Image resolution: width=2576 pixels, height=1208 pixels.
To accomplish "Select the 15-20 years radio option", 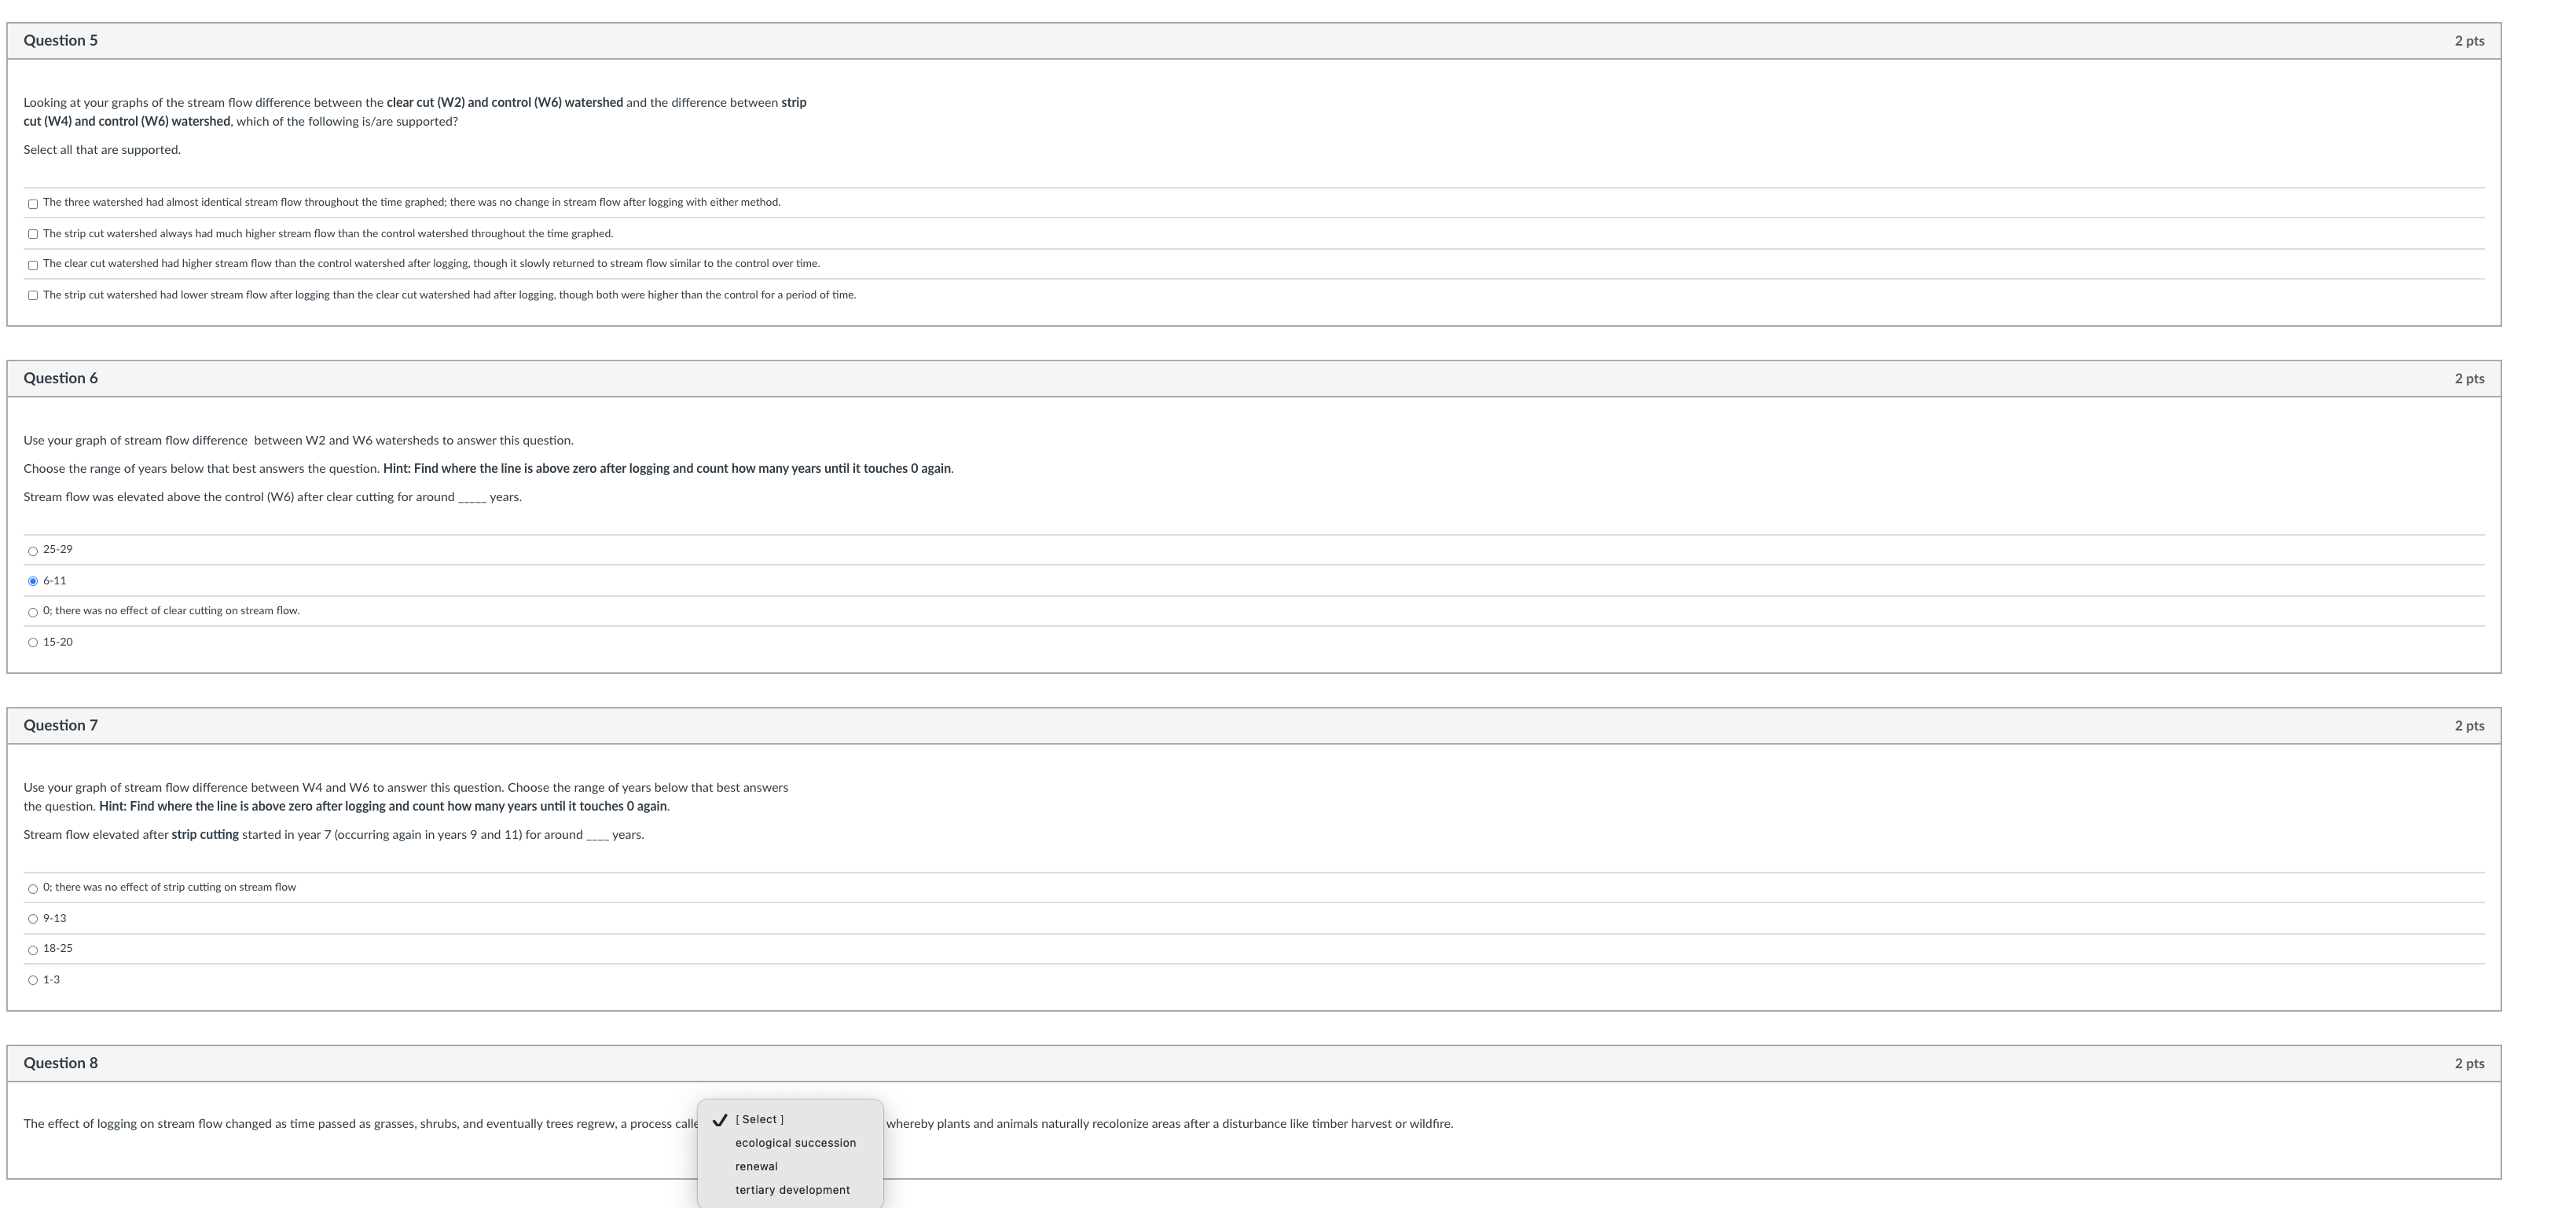I will pyautogui.click(x=33, y=642).
